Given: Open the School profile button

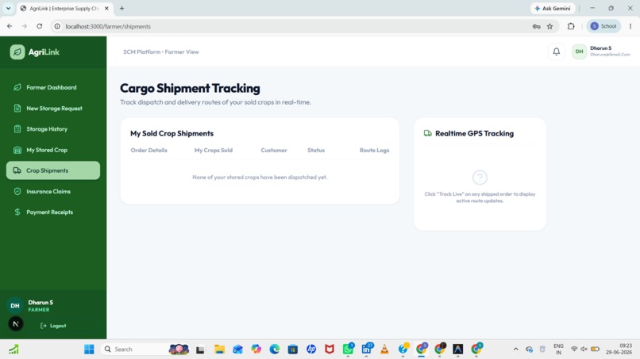Looking at the screenshot, I should click(x=603, y=26).
